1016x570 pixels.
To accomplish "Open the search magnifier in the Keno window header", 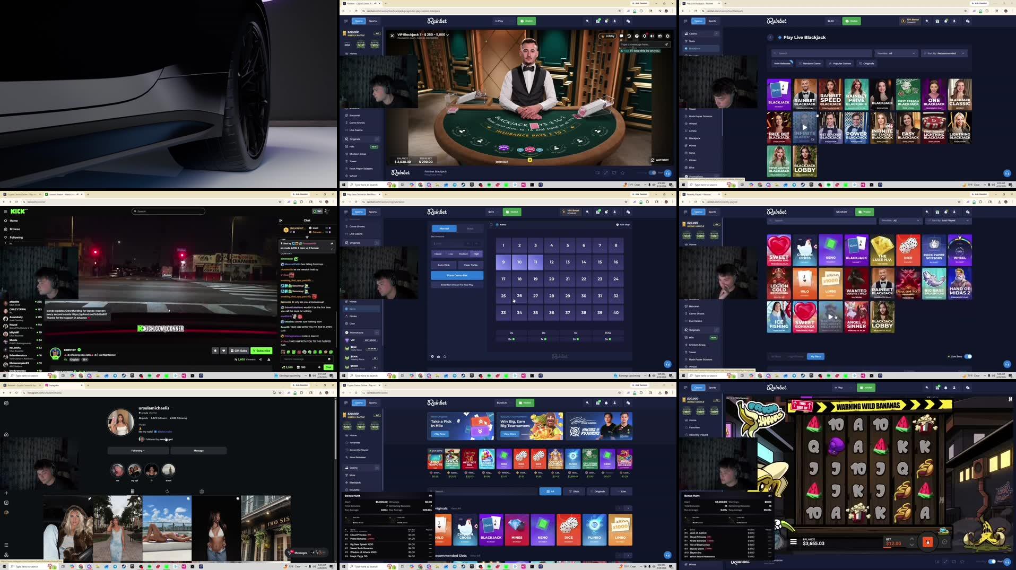I will point(587,212).
